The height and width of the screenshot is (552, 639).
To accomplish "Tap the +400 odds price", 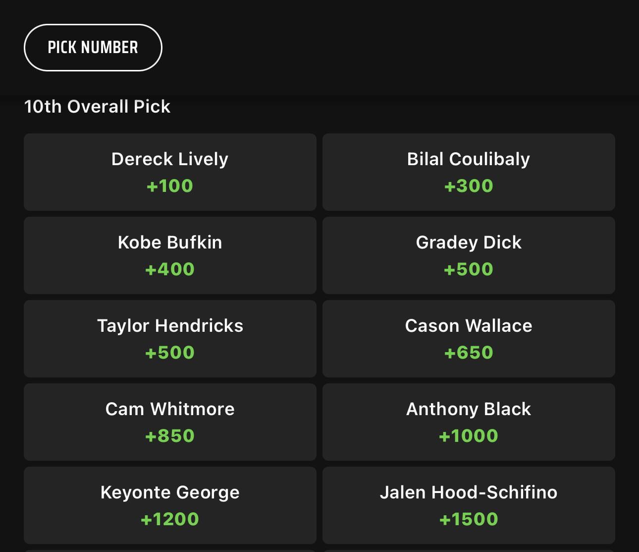I will click(x=170, y=269).
